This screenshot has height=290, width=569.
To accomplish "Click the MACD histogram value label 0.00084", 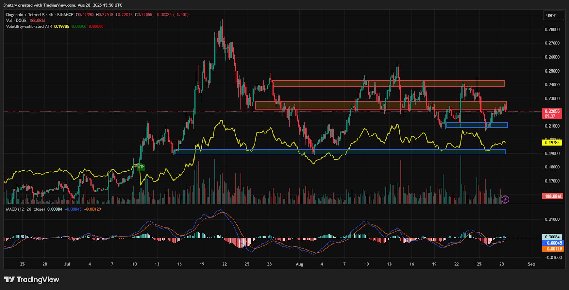I will click(x=552, y=237).
